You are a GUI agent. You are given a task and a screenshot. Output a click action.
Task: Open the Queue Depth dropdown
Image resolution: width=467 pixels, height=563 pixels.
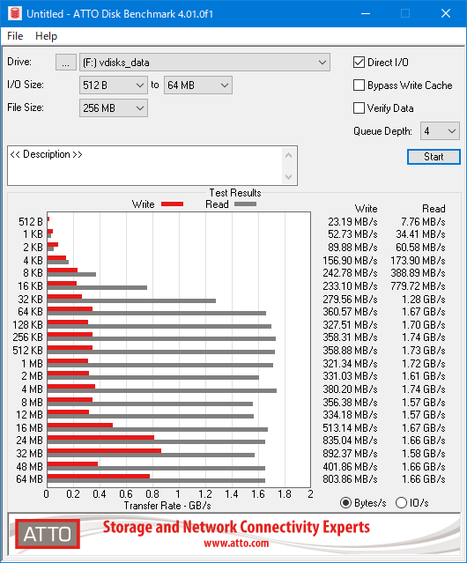(440, 131)
